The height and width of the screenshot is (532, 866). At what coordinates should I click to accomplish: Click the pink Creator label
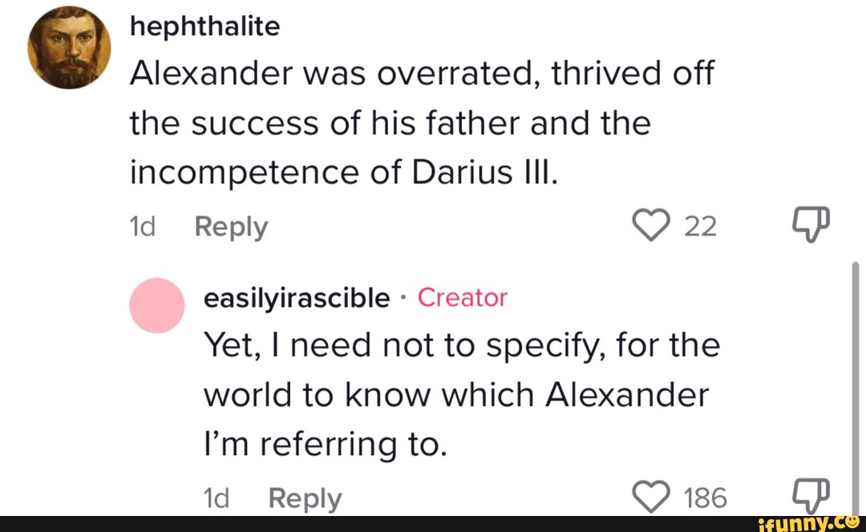pyautogui.click(x=463, y=298)
